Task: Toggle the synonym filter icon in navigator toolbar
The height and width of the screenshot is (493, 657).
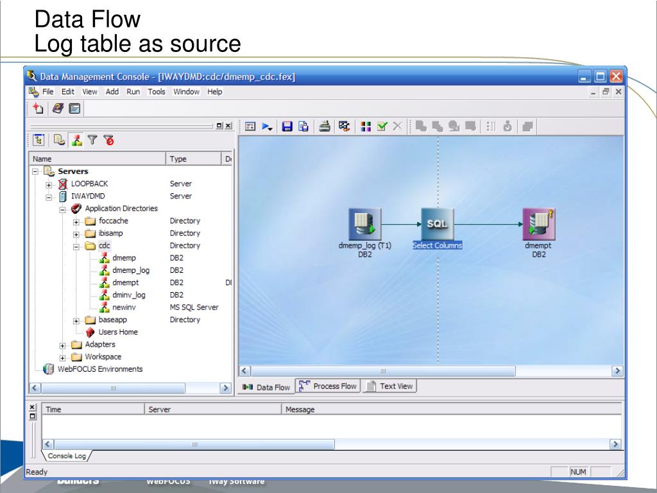Action: click(76, 140)
